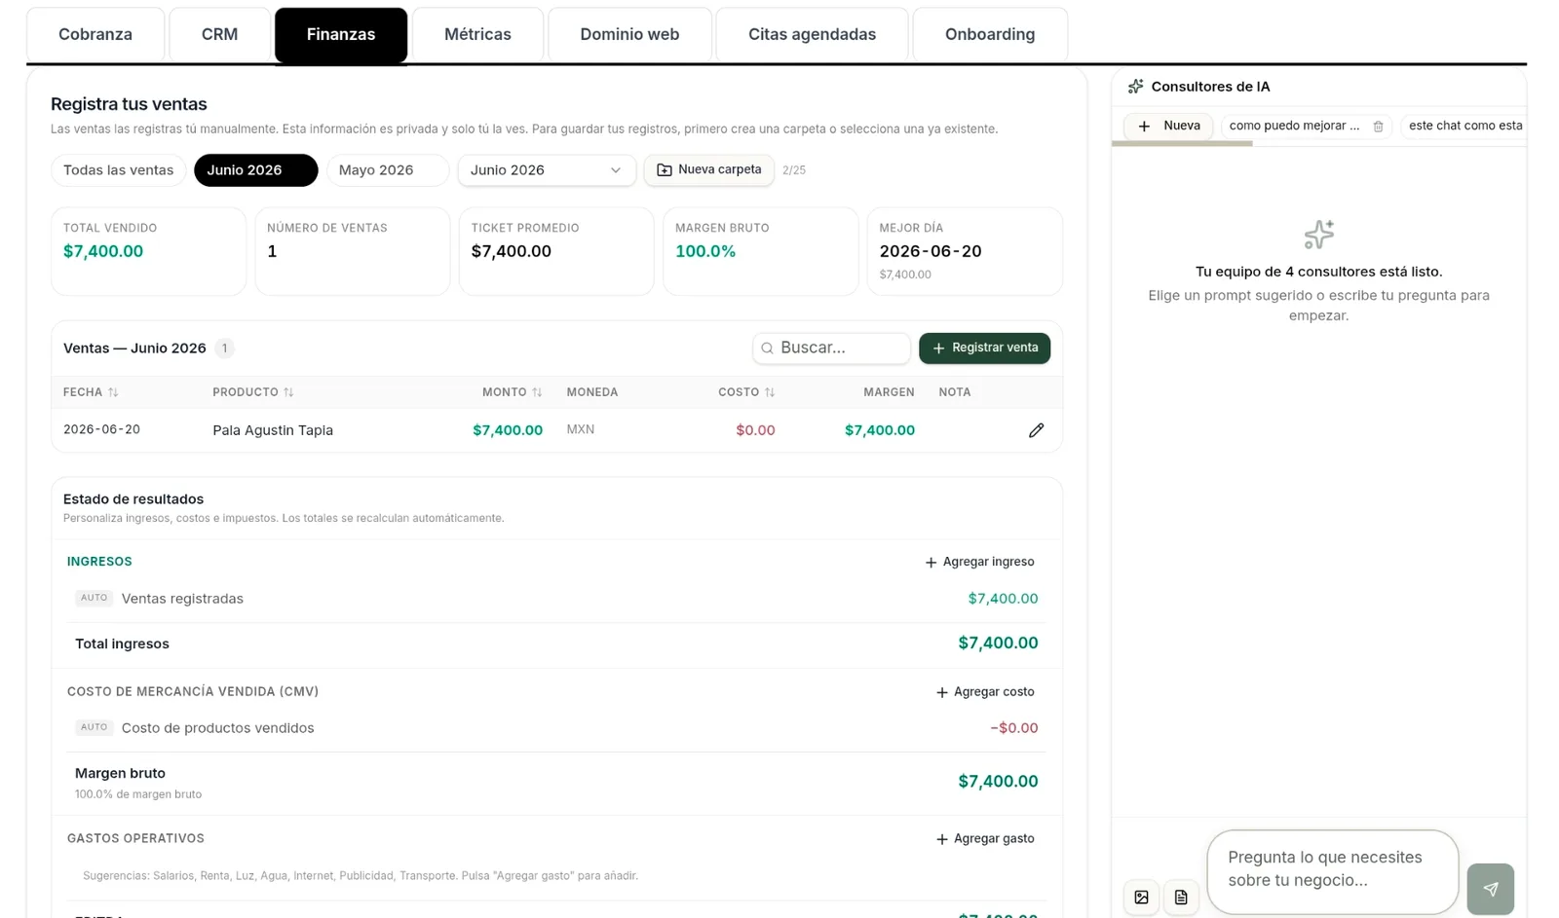Image resolution: width=1559 pixels, height=918 pixels.
Task: Click sparkle icon next to Consultores de IA
Action: [1135, 87]
